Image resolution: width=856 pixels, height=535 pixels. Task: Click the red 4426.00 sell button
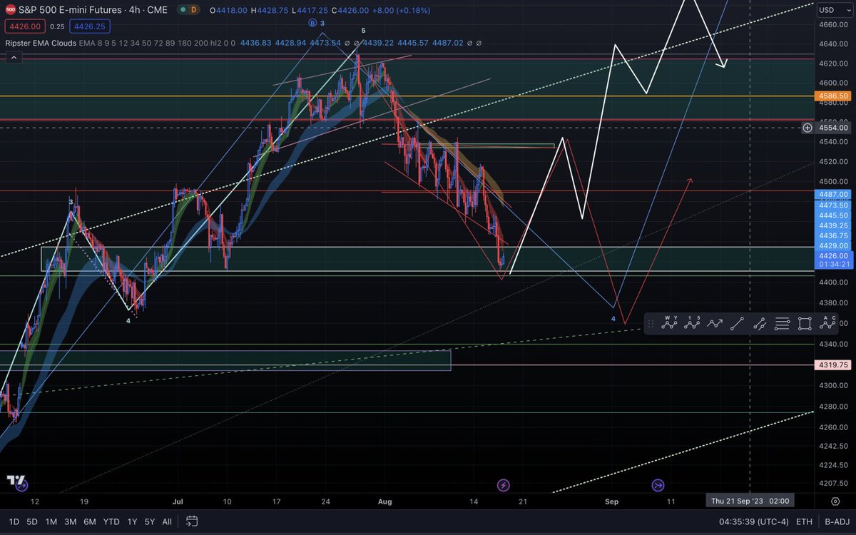click(26, 26)
